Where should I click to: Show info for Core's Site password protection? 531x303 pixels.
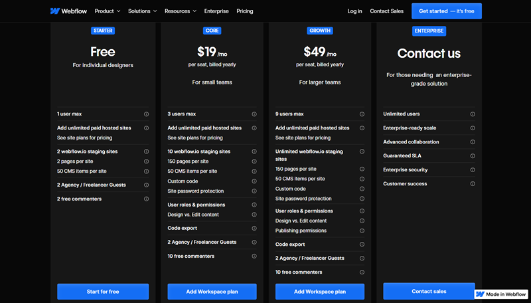click(254, 191)
